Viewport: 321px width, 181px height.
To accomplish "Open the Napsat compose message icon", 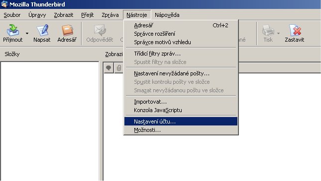I will (42, 30).
